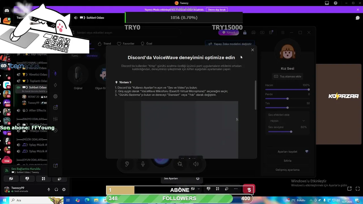Mute microphone next to Tweezy99
Screen dimensions: 363x204
49,190
